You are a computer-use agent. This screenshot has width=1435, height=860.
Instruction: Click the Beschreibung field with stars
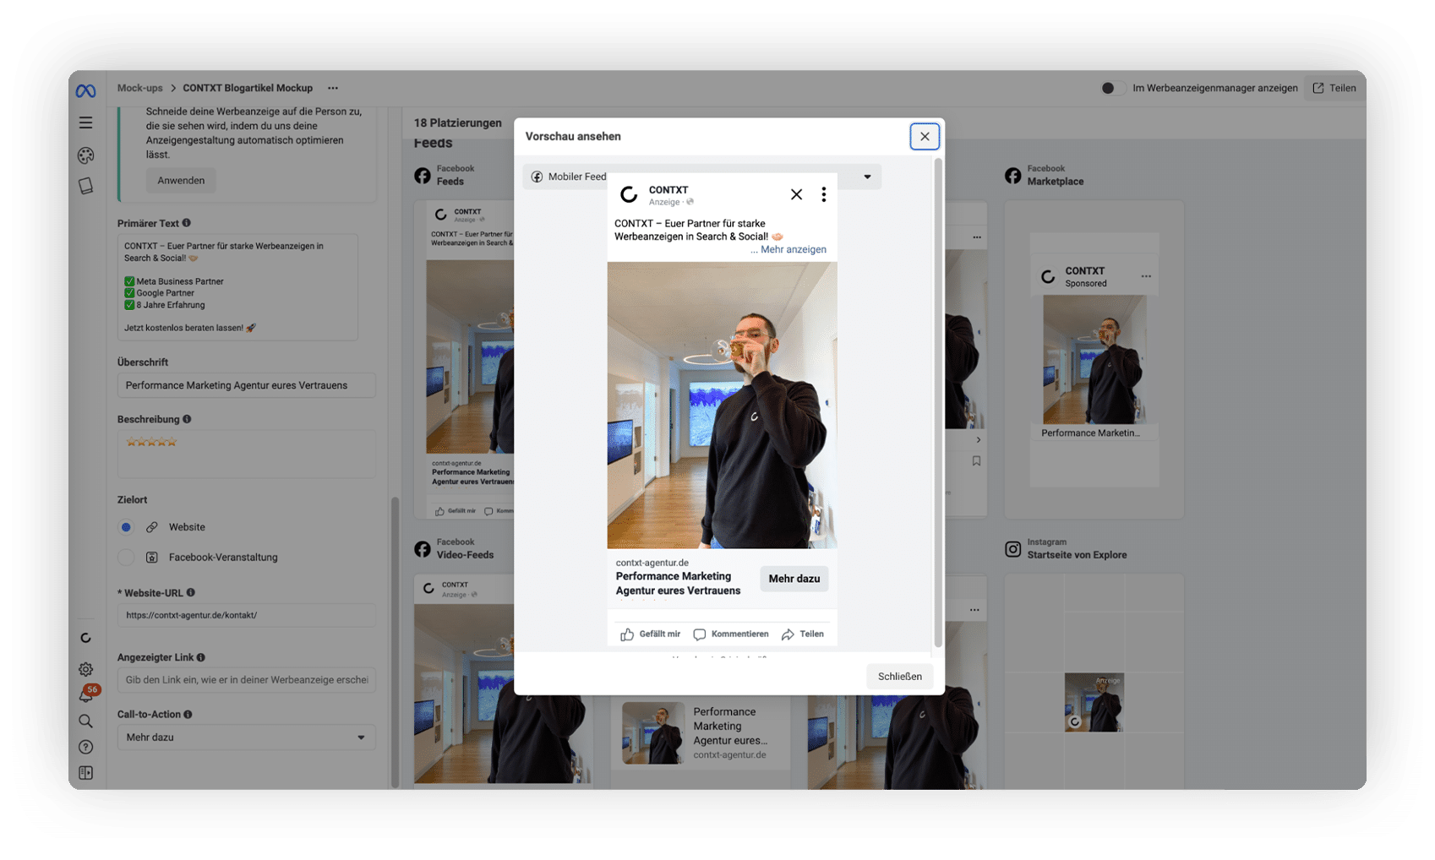pos(246,454)
